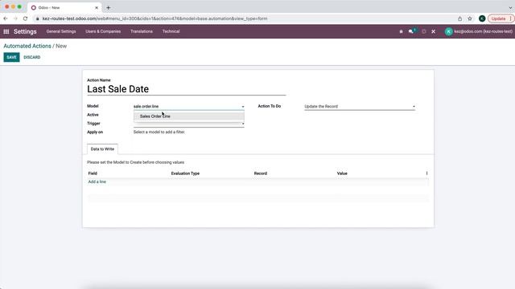Click the Action Name input field
The image size is (515, 289).
[x=186, y=89]
